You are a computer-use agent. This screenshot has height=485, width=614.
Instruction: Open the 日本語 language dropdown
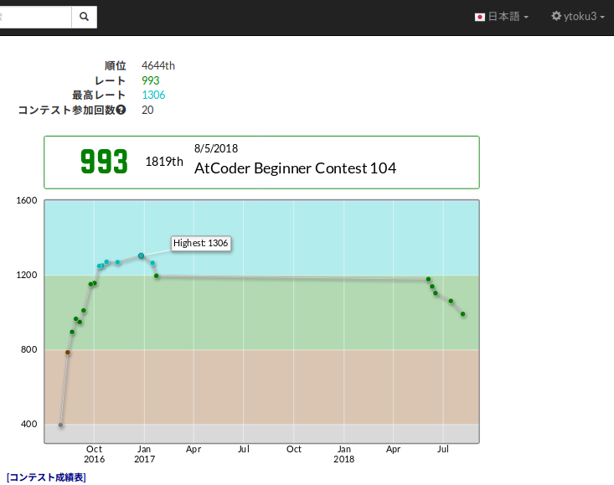coord(502,17)
